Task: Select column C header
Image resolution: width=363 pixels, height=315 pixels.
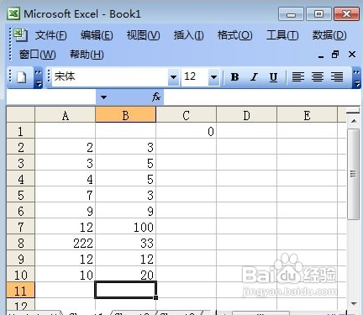Action: pyautogui.click(x=187, y=115)
